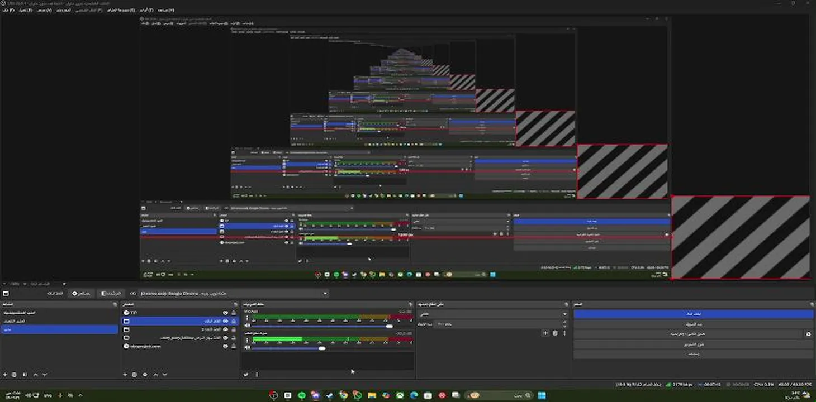
Task: Toggle visibility eye of third source row
Action: (x=226, y=329)
